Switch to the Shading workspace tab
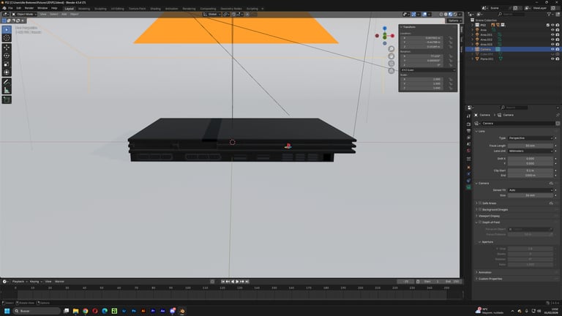The height and width of the screenshot is (316, 562). 156,9
